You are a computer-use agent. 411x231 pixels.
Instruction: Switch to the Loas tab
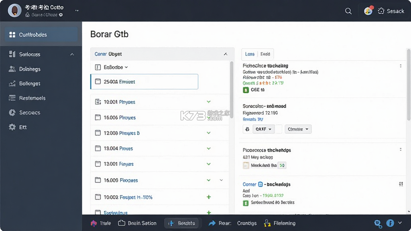point(250,54)
